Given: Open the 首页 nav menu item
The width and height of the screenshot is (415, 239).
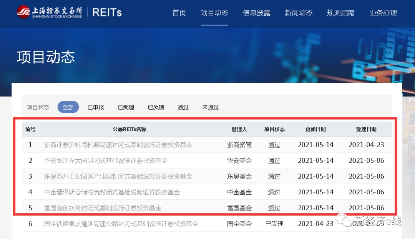Looking at the screenshot, I should coord(179,13).
